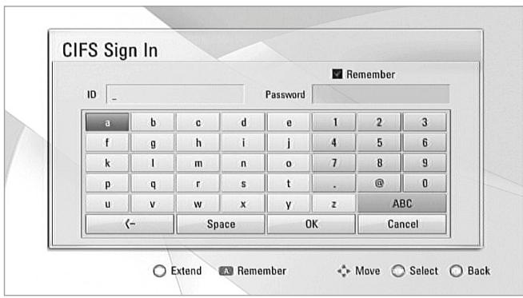Select the period key
Image resolution: width=523 pixels, height=298 pixels.
[334, 183]
